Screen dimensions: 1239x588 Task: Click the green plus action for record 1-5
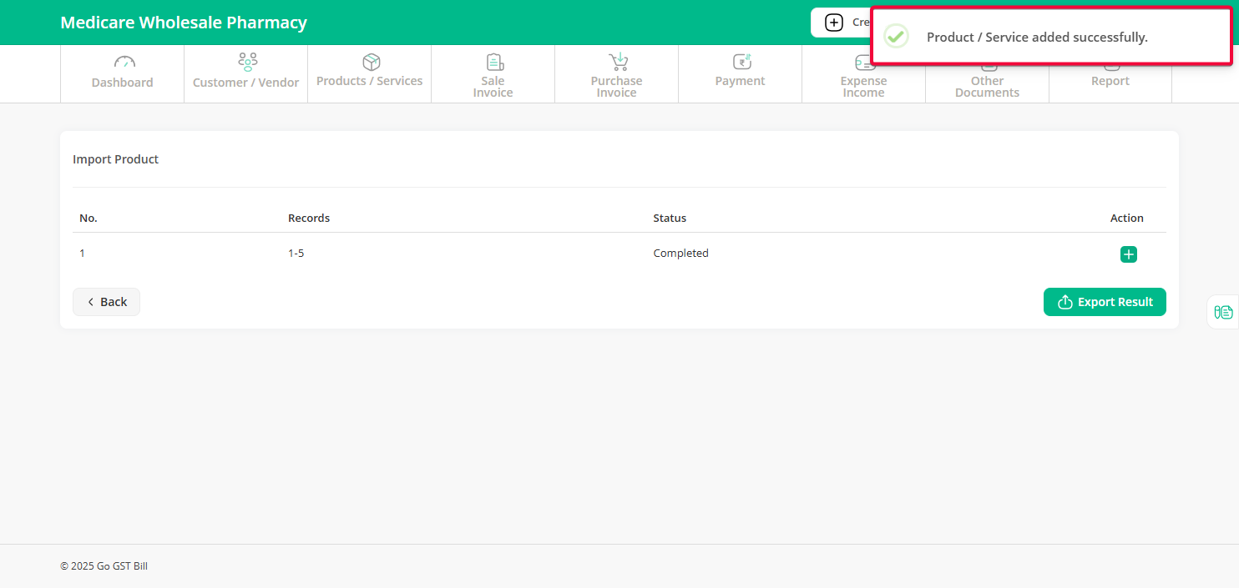pyautogui.click(x=1129, y=254)
